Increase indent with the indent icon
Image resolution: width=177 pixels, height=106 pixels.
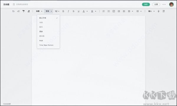pyautogui.click(x=119, y=11)
